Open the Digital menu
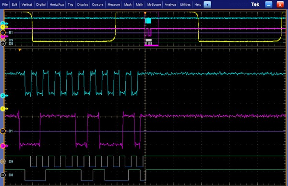The height and width of the screenshot is (186, 288). coord(41,5)
